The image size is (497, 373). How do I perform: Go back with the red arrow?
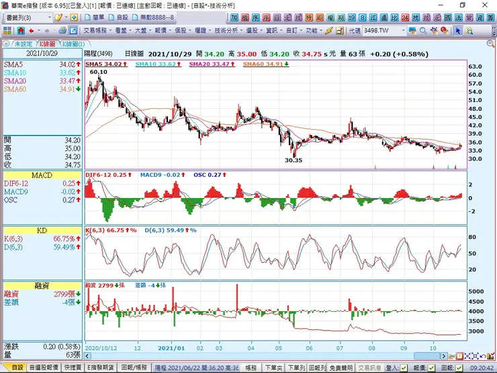32,31
